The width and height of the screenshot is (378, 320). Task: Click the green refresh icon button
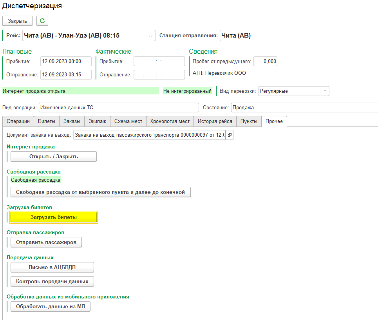click(x=42, y=21)
